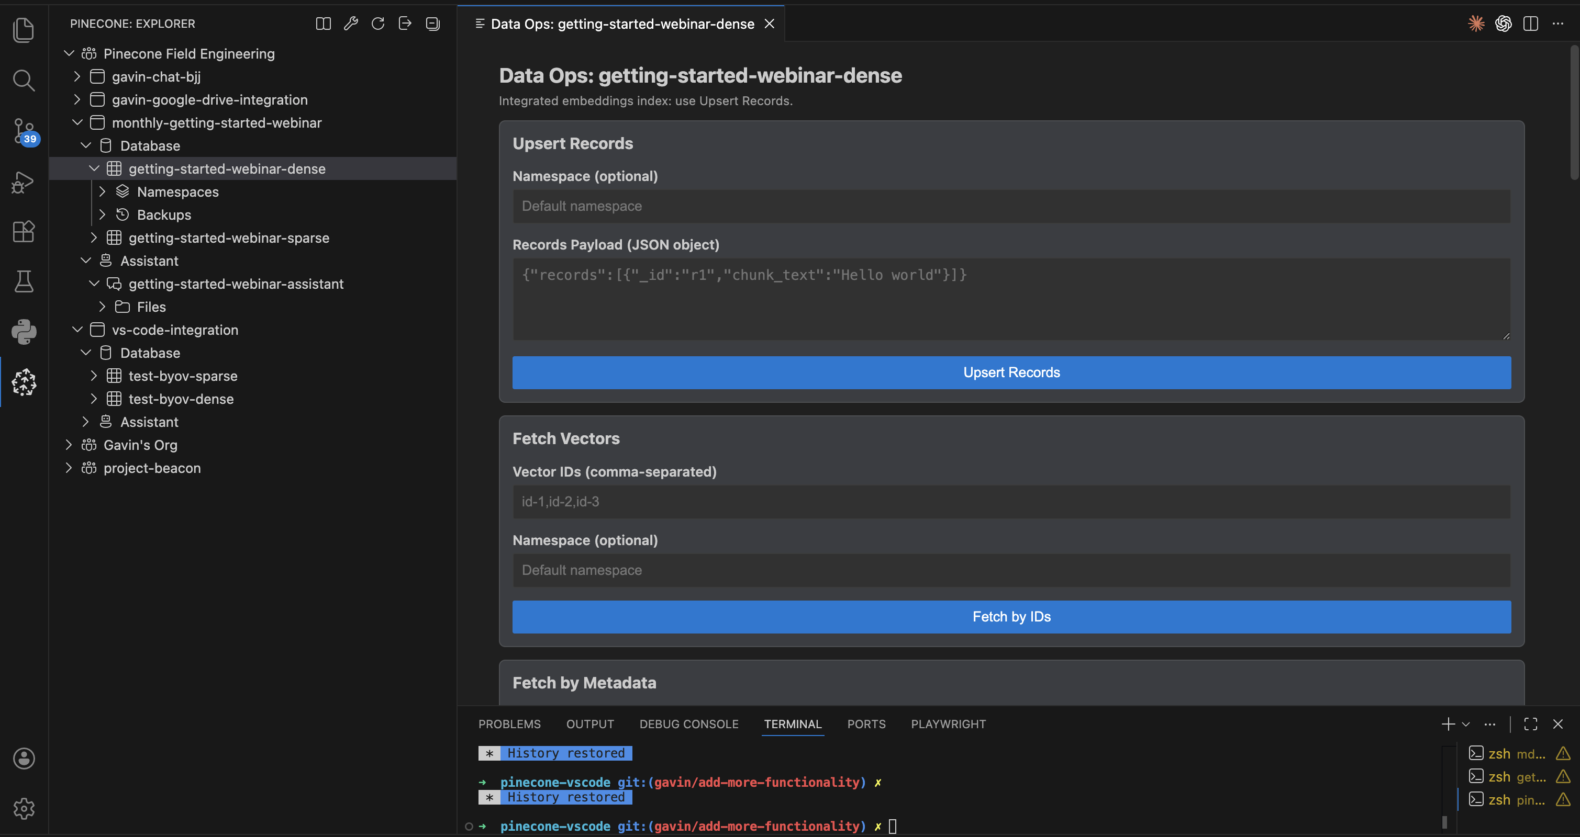Open the Extensions view icon
This screenshot has width=1580, height=837.
point(24,232)
